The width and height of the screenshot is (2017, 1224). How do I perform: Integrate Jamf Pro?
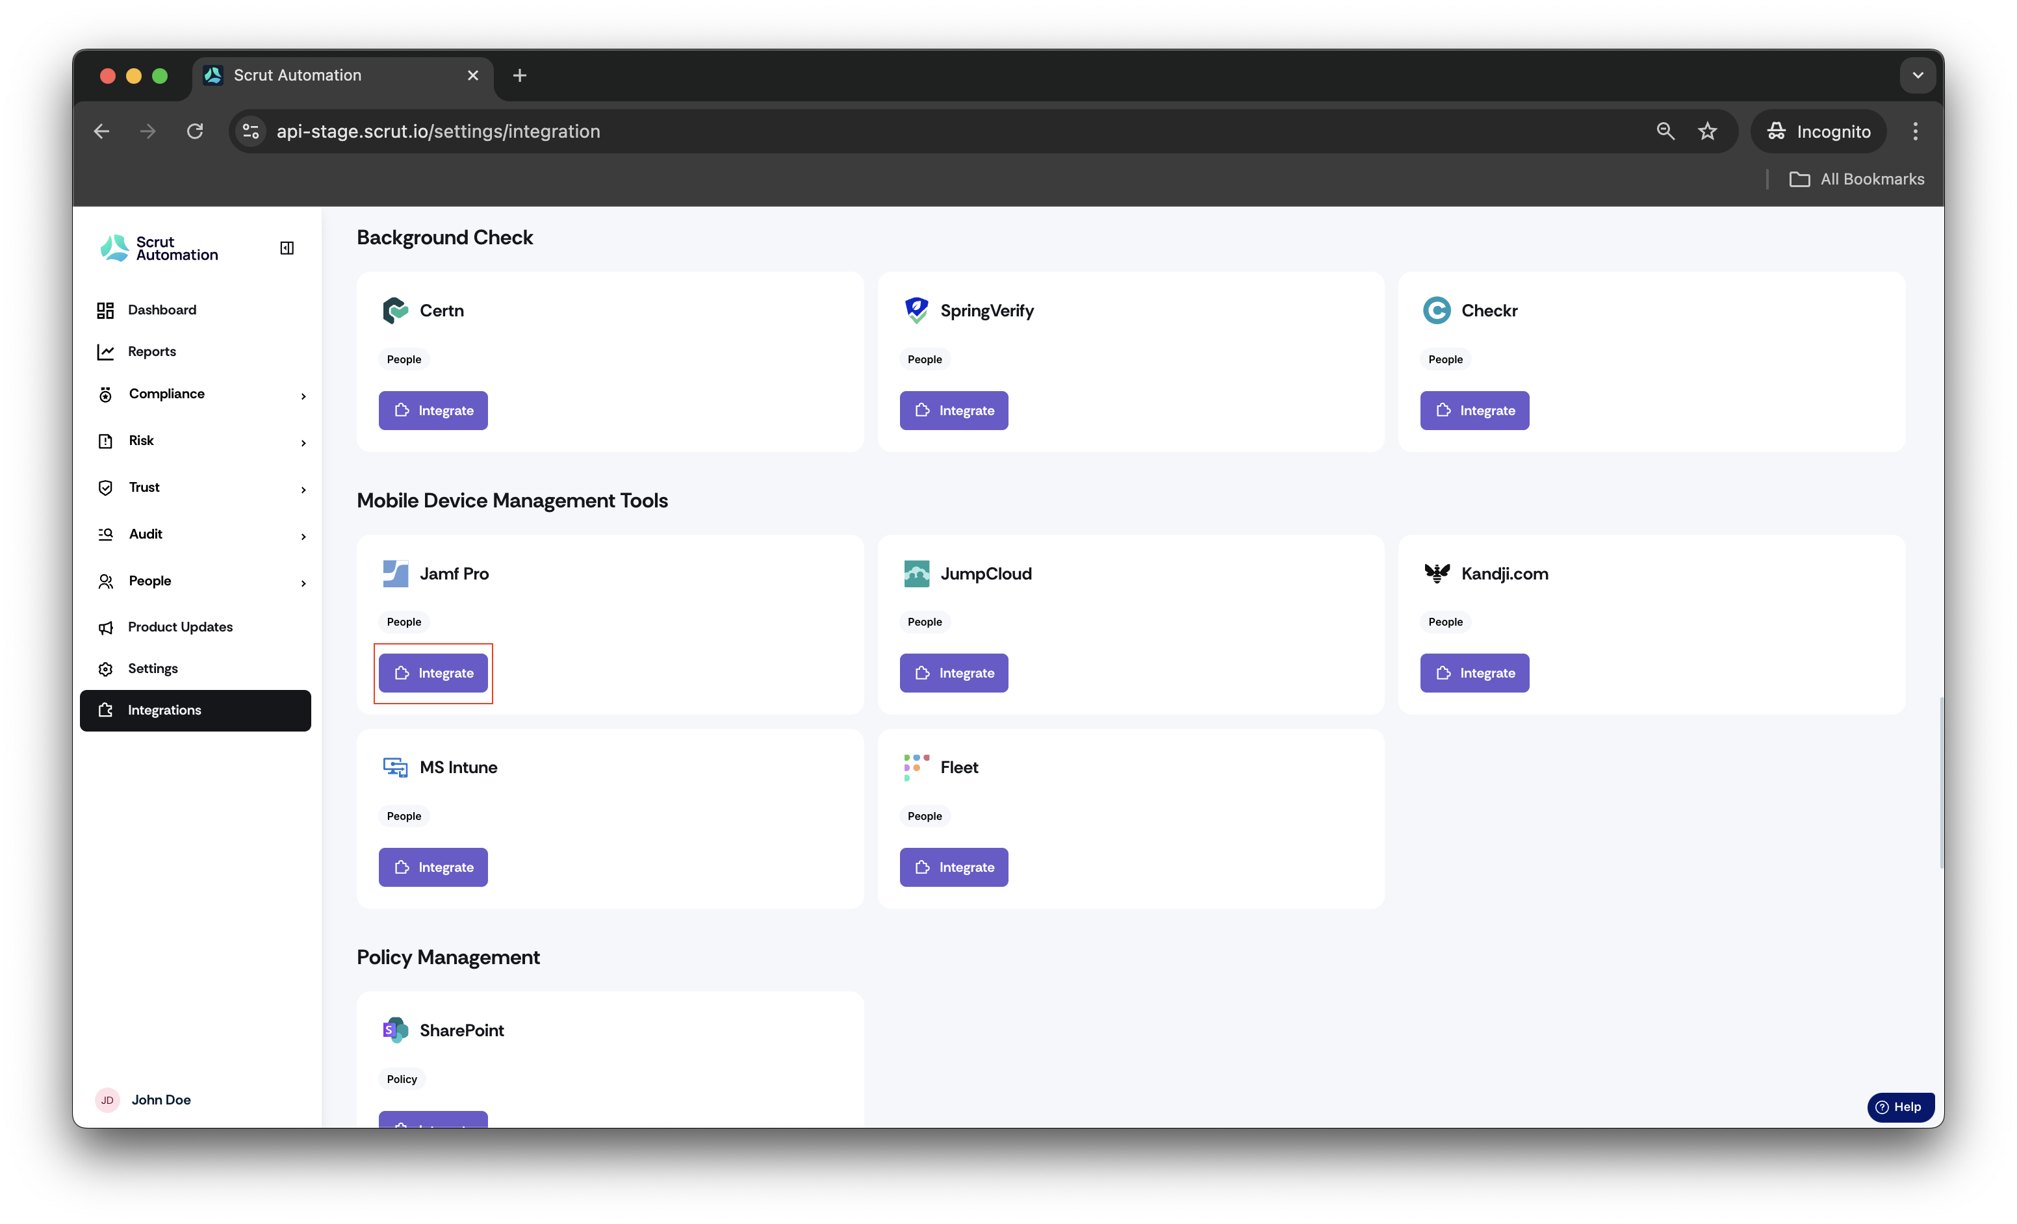pyautogui.click(x=433, y=673)
